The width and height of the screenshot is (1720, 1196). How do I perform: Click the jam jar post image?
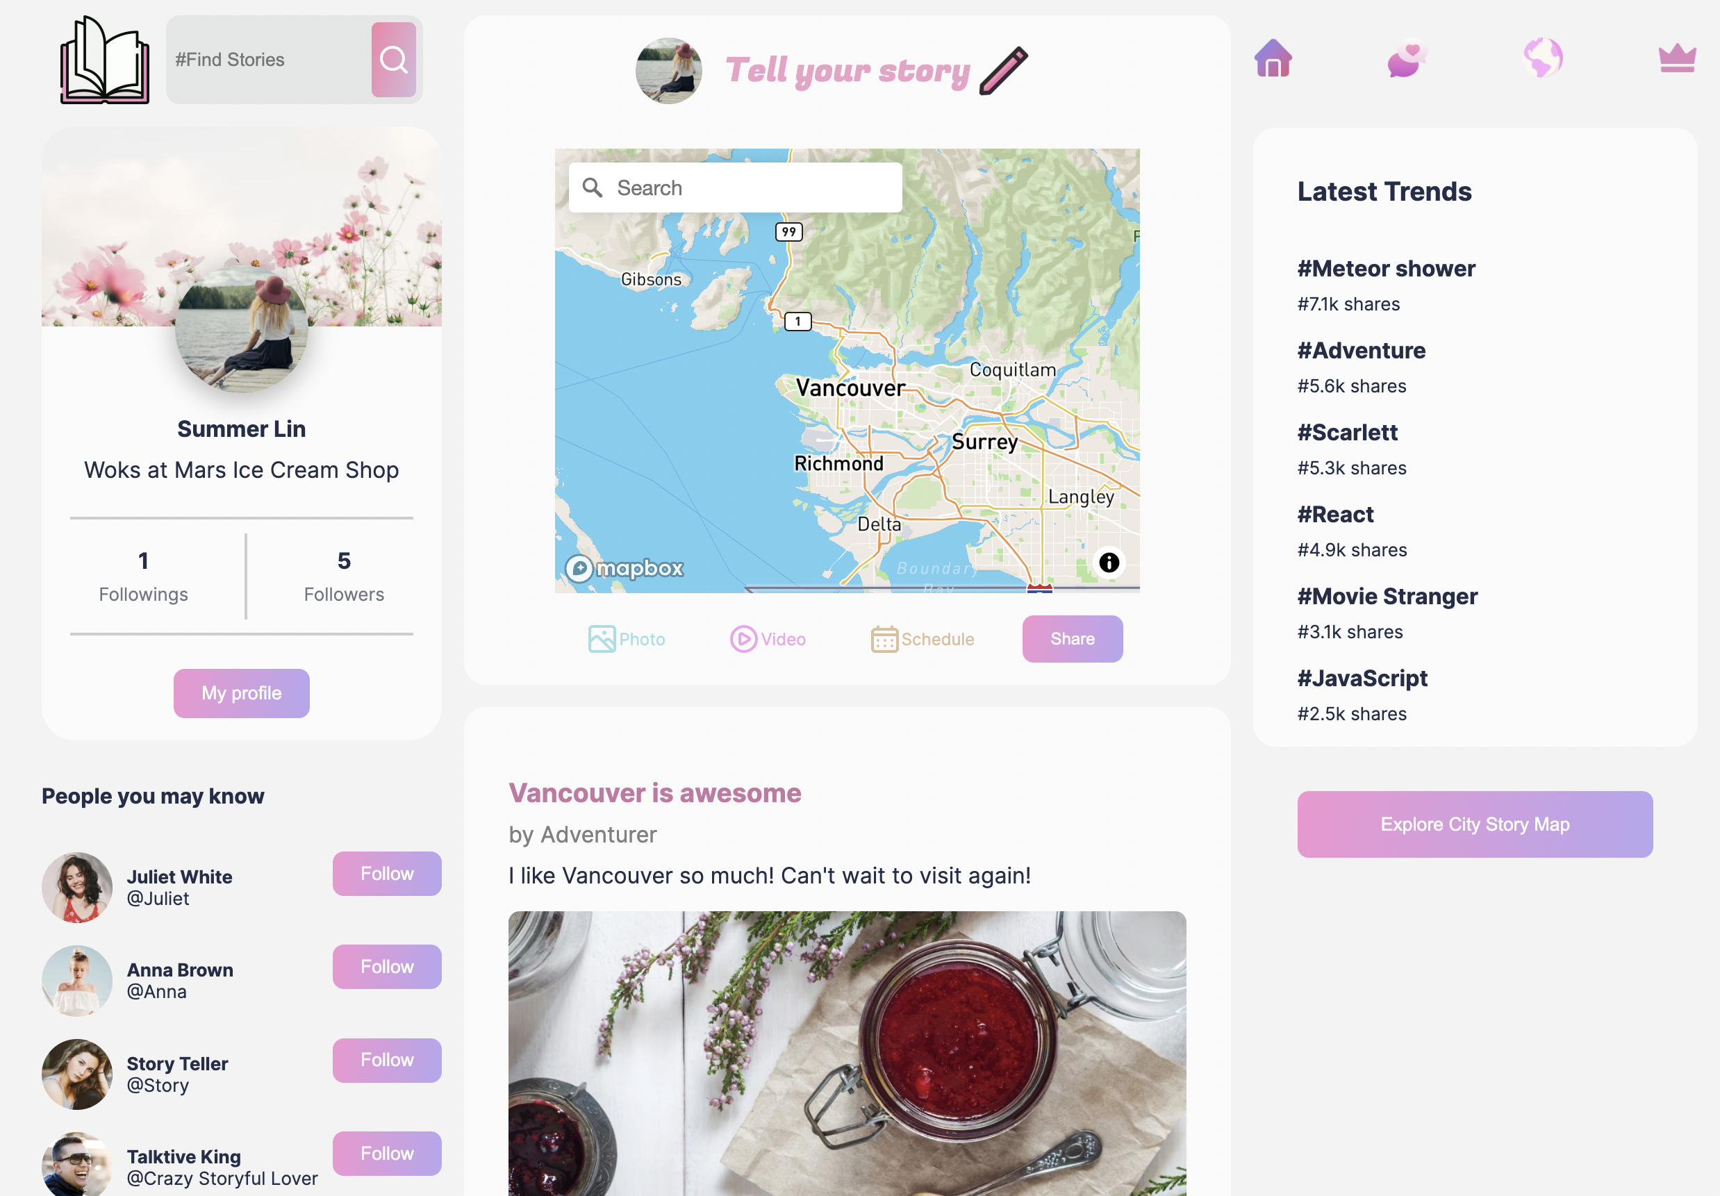tap(847, 1053)
